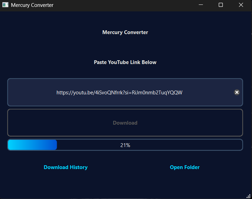
Task: Close the Mercury Converter window
Action: [241, 5]
